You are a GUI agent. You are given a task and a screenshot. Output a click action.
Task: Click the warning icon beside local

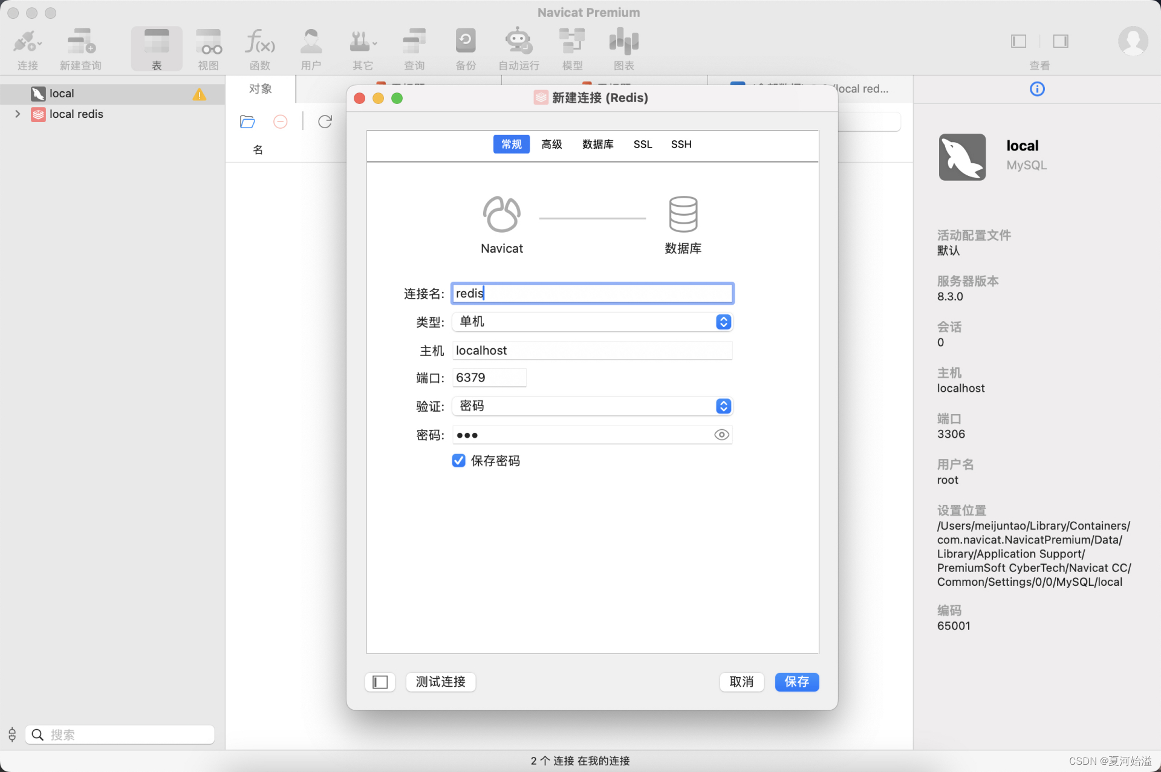[200, 94]
